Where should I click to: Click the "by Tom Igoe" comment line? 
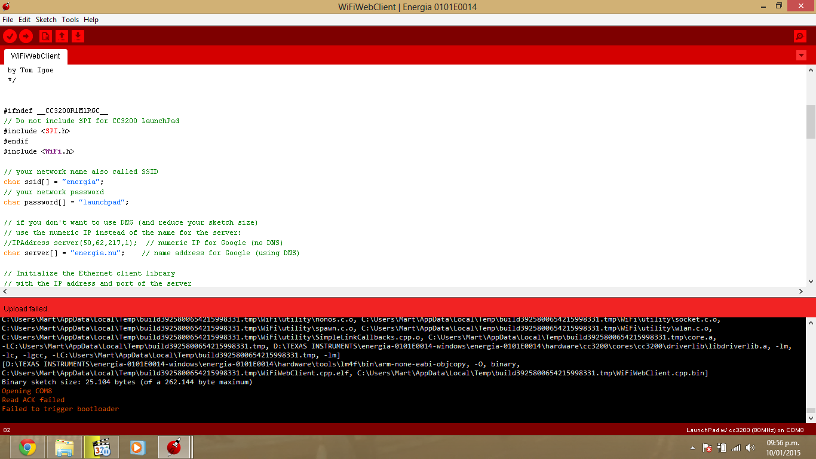pos(30,70)
